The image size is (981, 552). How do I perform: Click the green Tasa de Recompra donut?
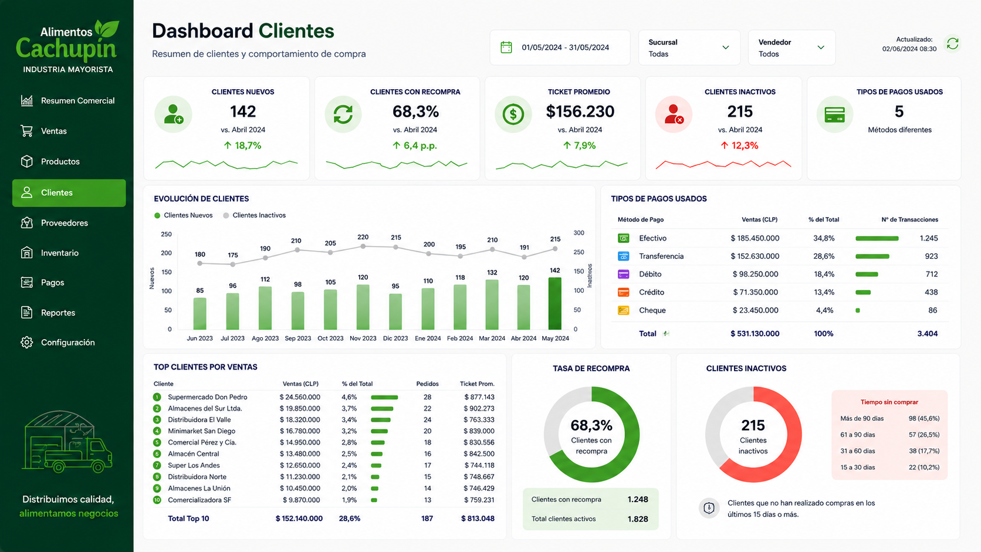click(591, 435)
